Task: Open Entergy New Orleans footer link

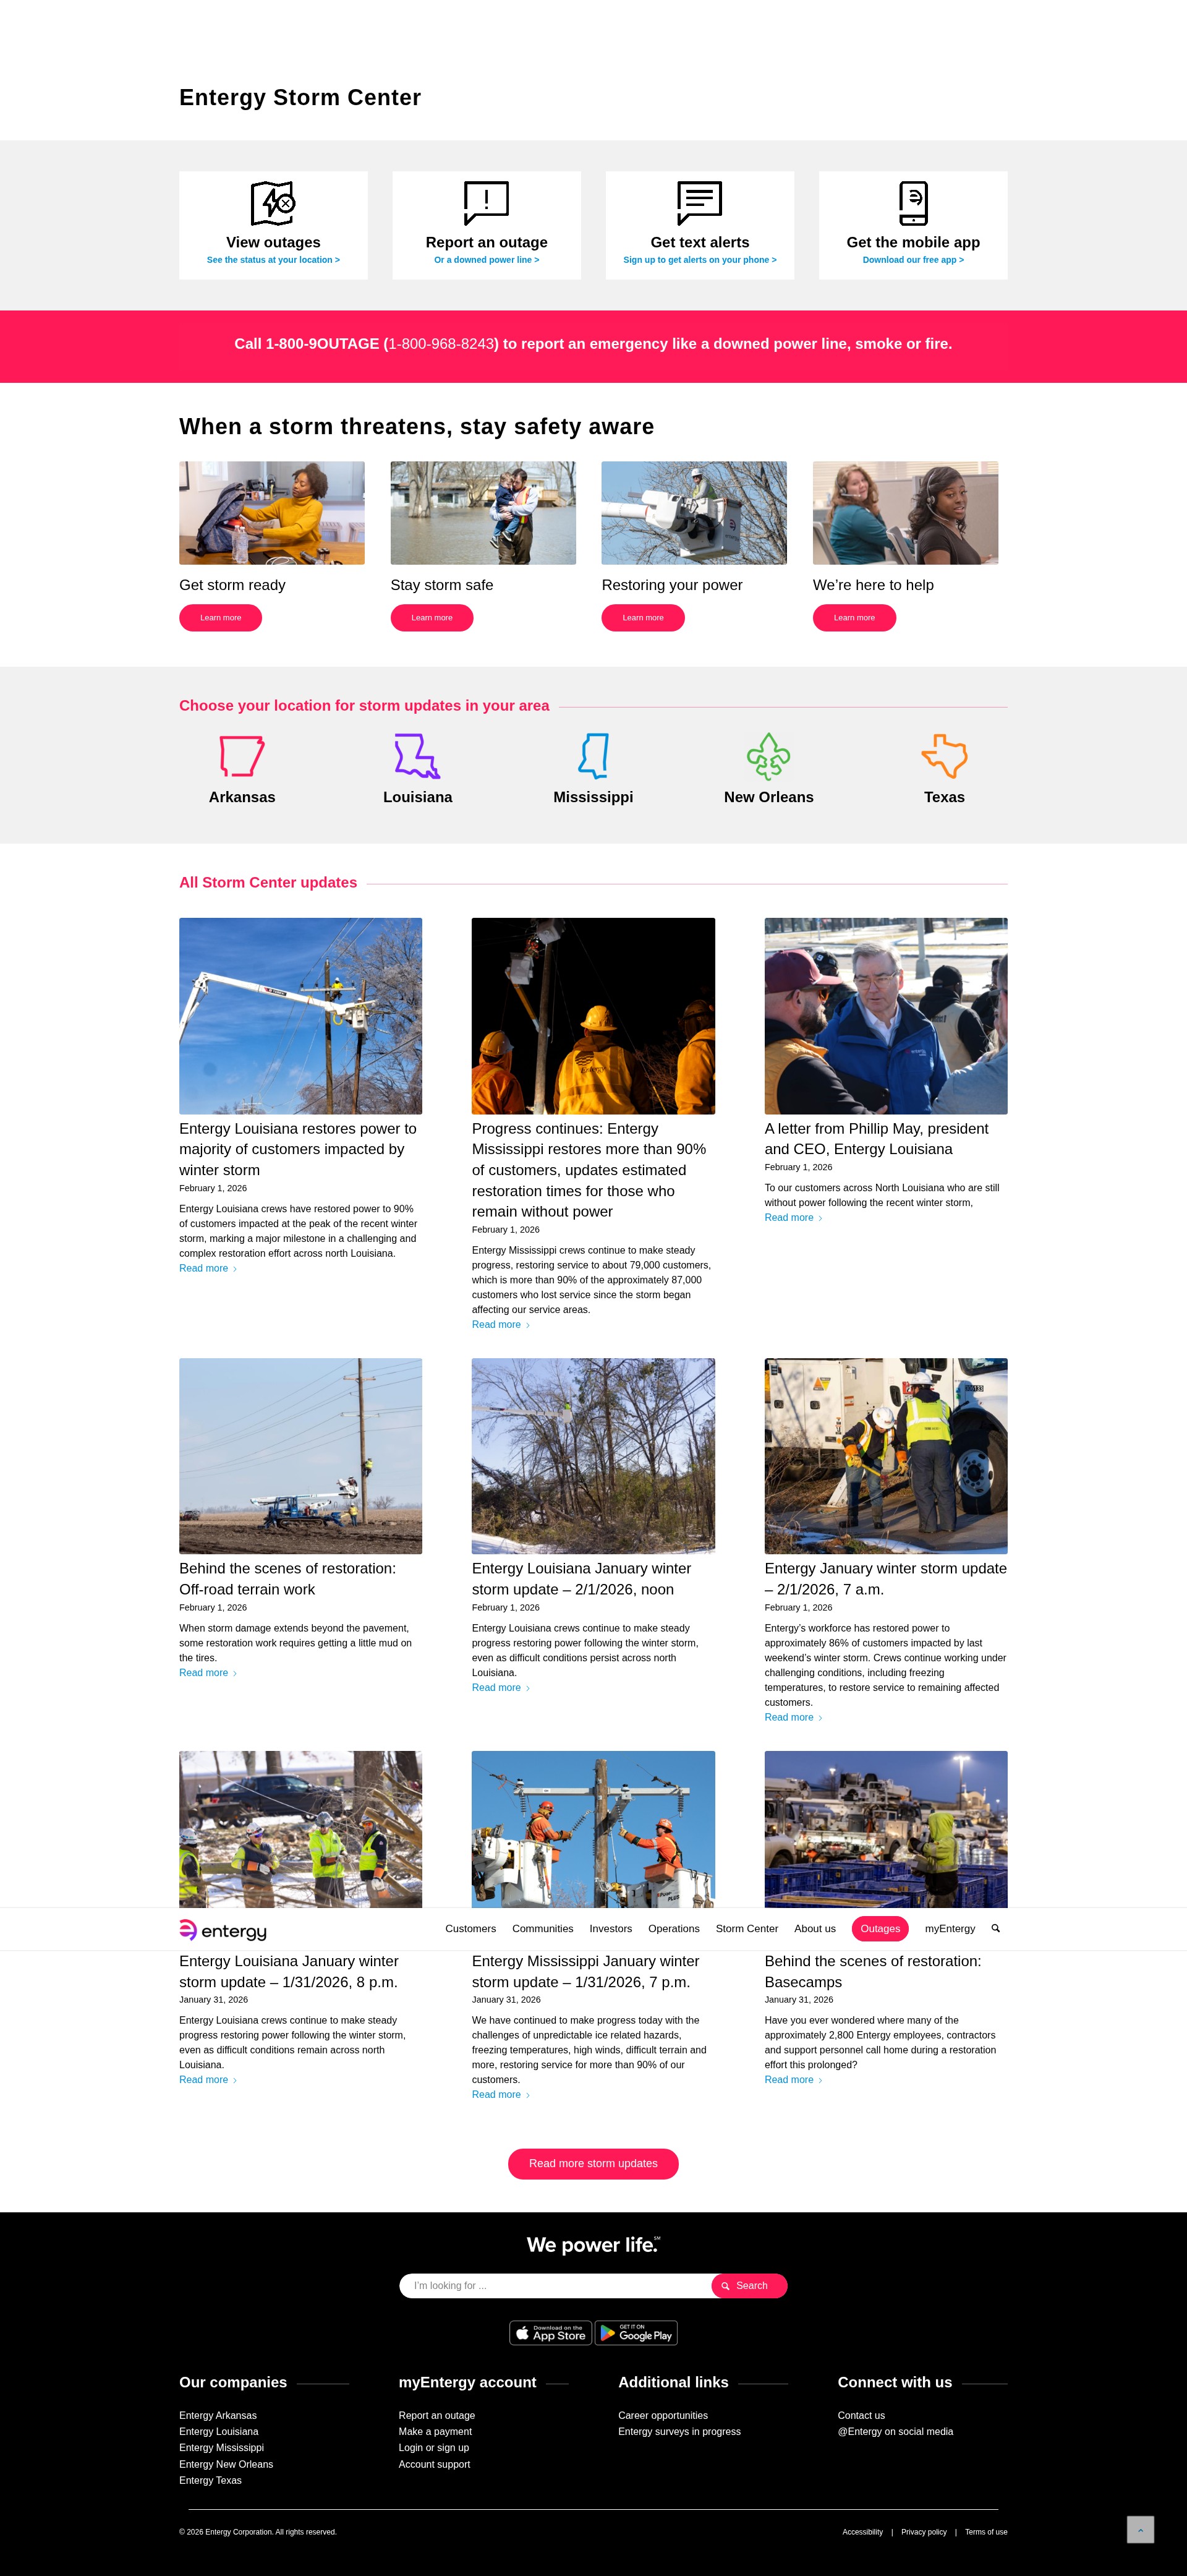Action: [226, 2464]
